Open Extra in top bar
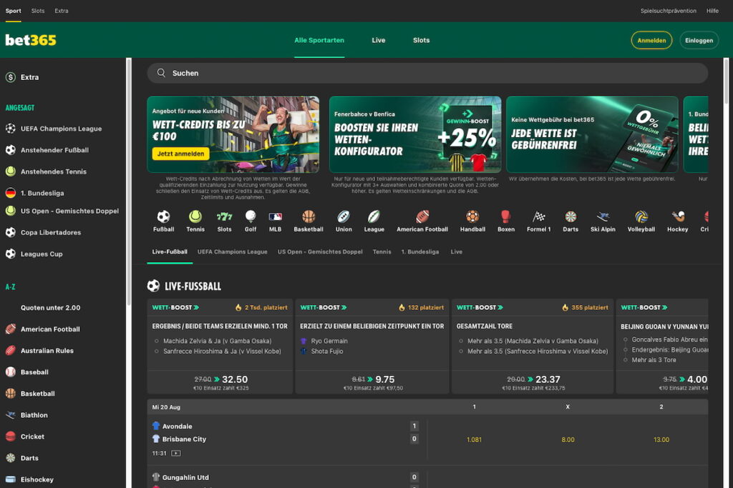This screenshot has width=733, height=488. [62, 11]
